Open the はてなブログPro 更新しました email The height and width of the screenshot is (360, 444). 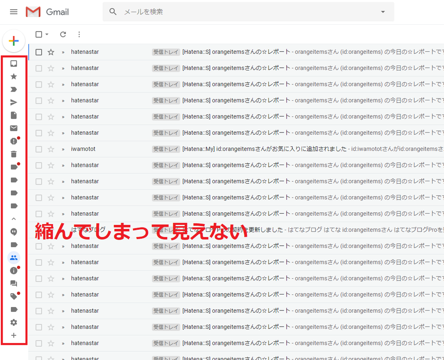point(236,230)
